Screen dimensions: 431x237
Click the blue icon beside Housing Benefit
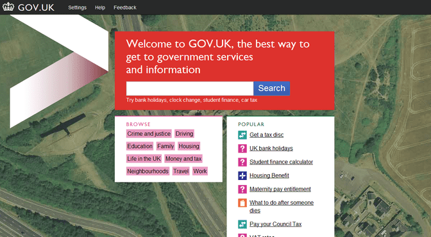[242, 176]
